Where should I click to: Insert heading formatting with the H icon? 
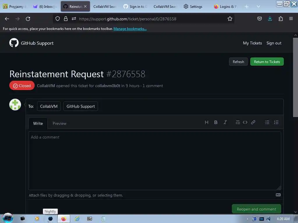pyautogui.click(x=207, y=122)
